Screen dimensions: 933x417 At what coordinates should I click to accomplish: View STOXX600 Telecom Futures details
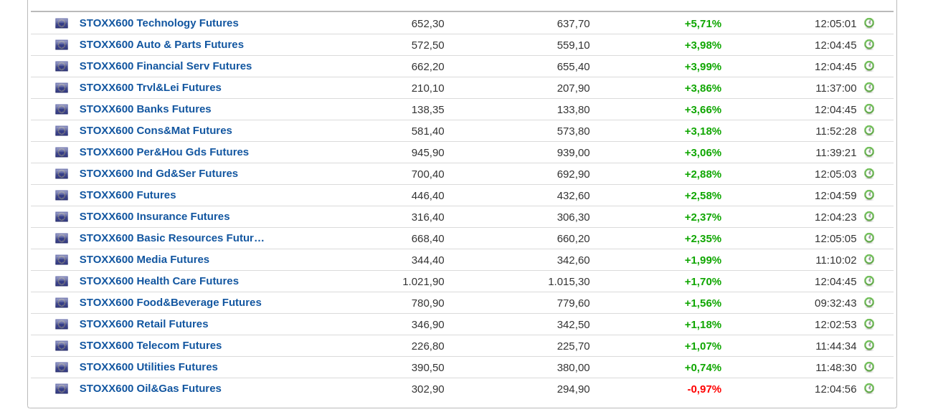coord(151,345)
